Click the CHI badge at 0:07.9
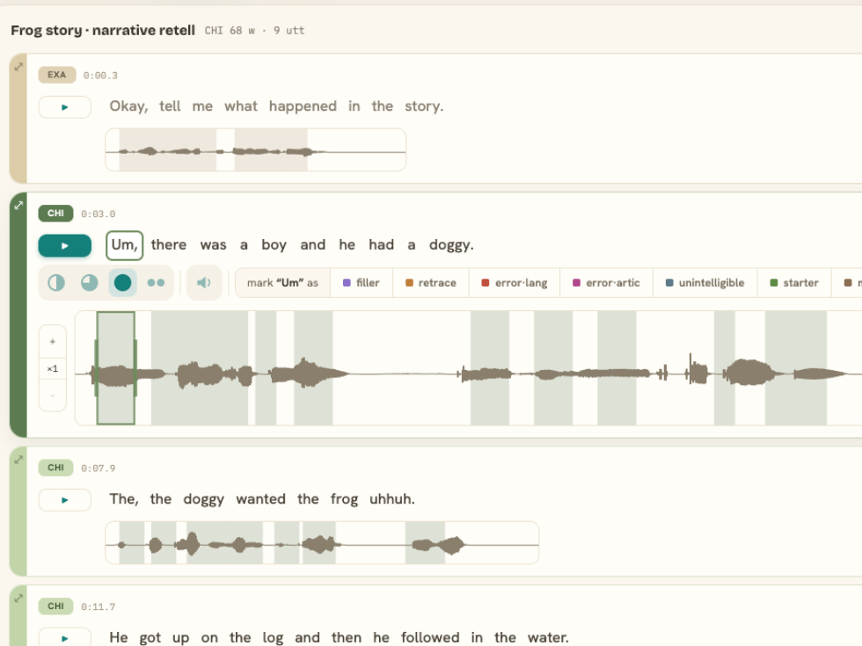862x646 pixels. pyautogui.click(x=55, y=468)
